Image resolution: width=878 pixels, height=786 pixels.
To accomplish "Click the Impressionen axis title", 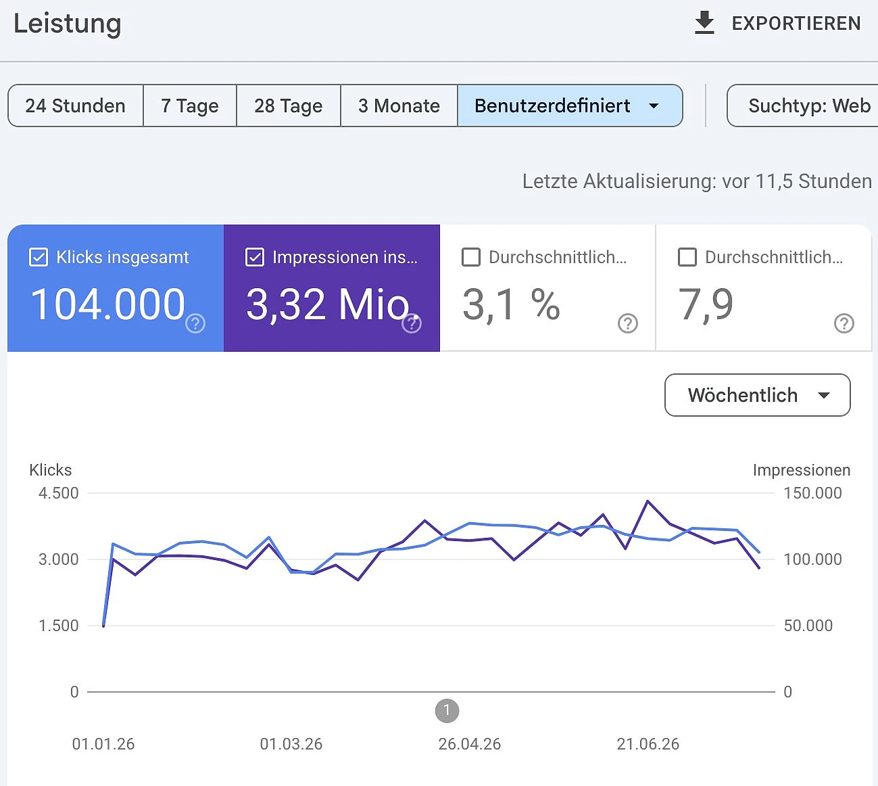I will coord(802,470).
